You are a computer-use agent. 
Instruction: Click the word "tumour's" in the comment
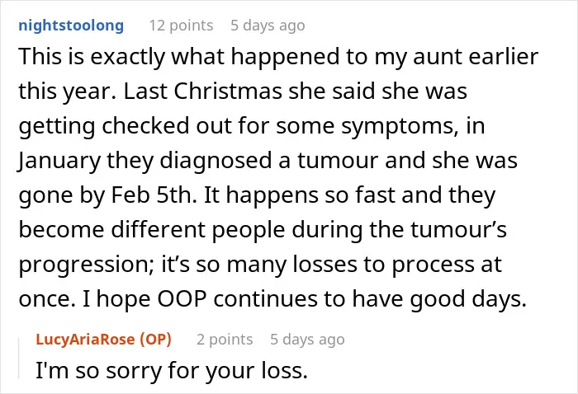point(458,229)
